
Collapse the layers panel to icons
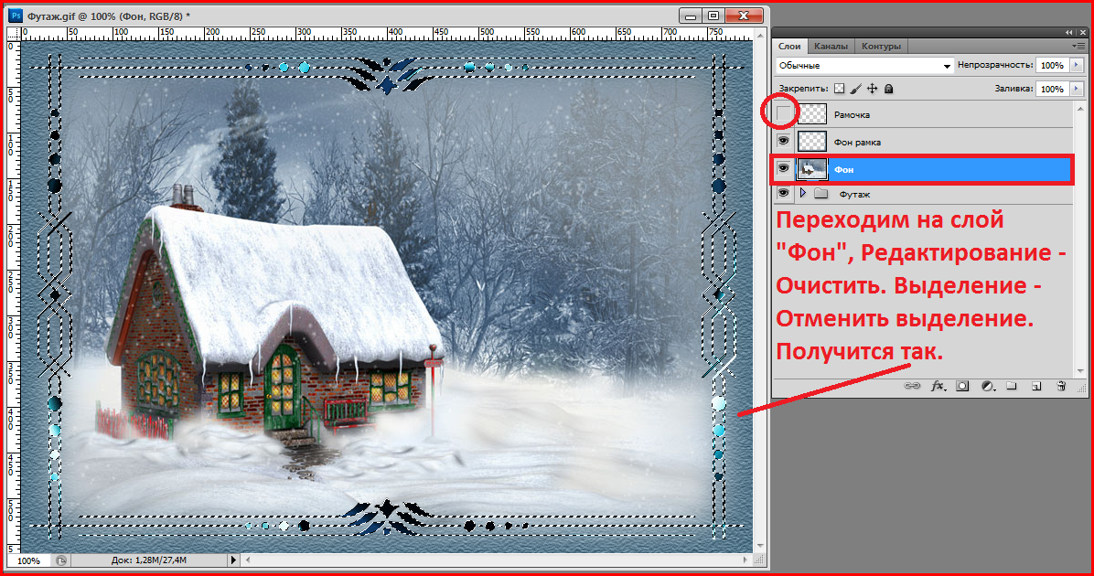point(1069,32)
